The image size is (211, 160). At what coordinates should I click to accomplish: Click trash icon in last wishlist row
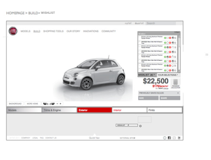(x=175, y=70)
